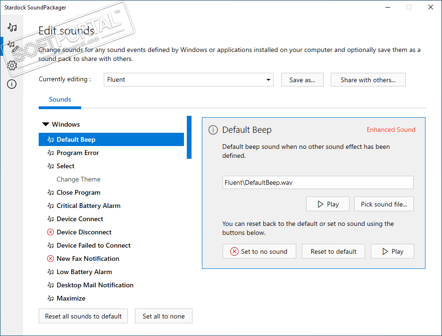This screenshot has height=336, width=442.
Task: Click the sound note icon beside Maximize
Action: [50, 298]
